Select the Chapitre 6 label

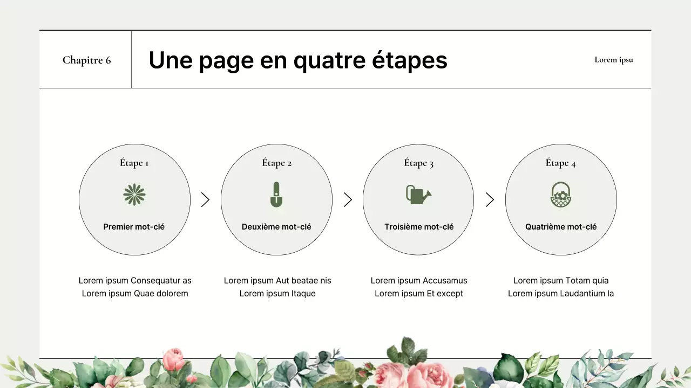coord(86,60)
